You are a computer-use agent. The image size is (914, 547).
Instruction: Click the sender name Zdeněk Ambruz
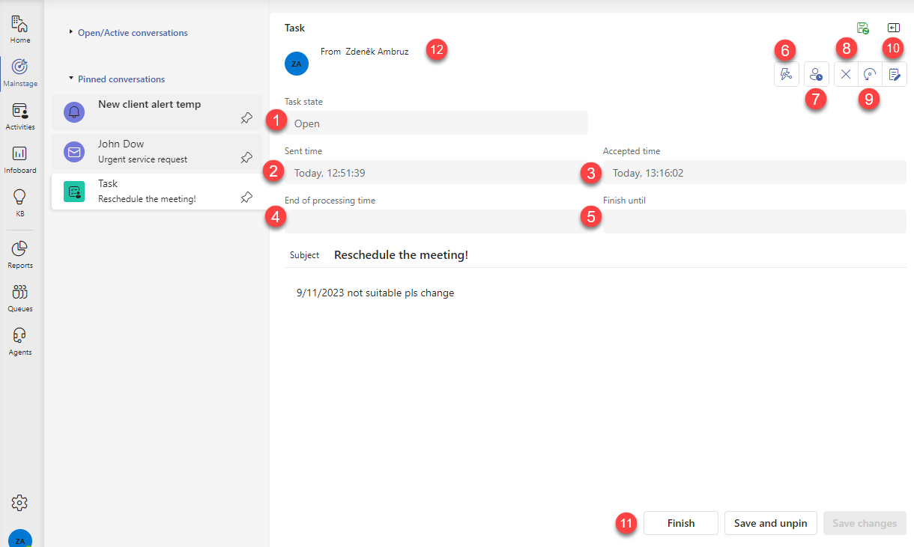tap(377, 52)
